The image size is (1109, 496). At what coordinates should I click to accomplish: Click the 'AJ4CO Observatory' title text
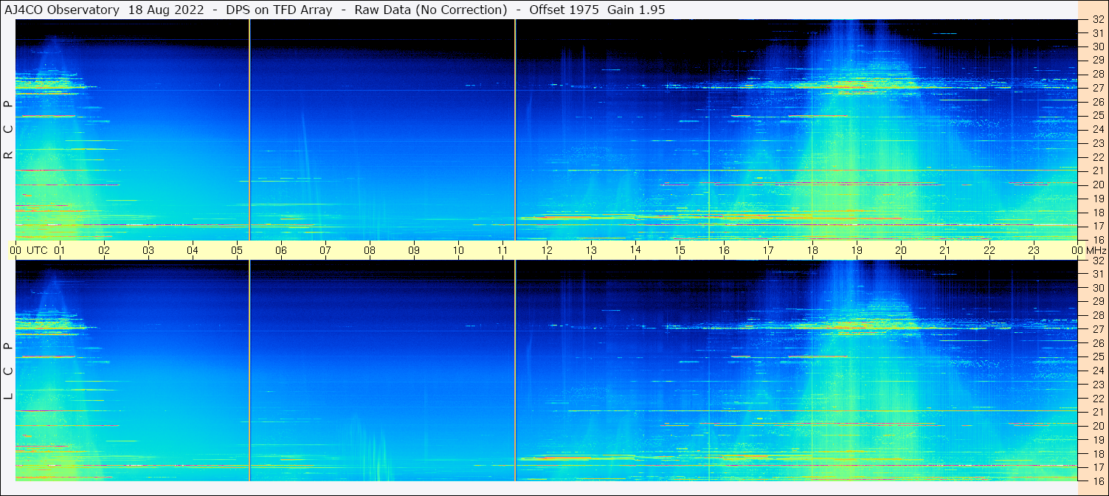click(62, 10)
